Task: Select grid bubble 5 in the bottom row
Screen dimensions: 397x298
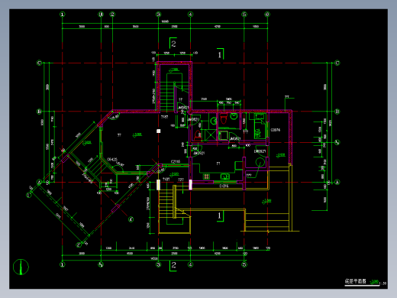Action: 244,264
